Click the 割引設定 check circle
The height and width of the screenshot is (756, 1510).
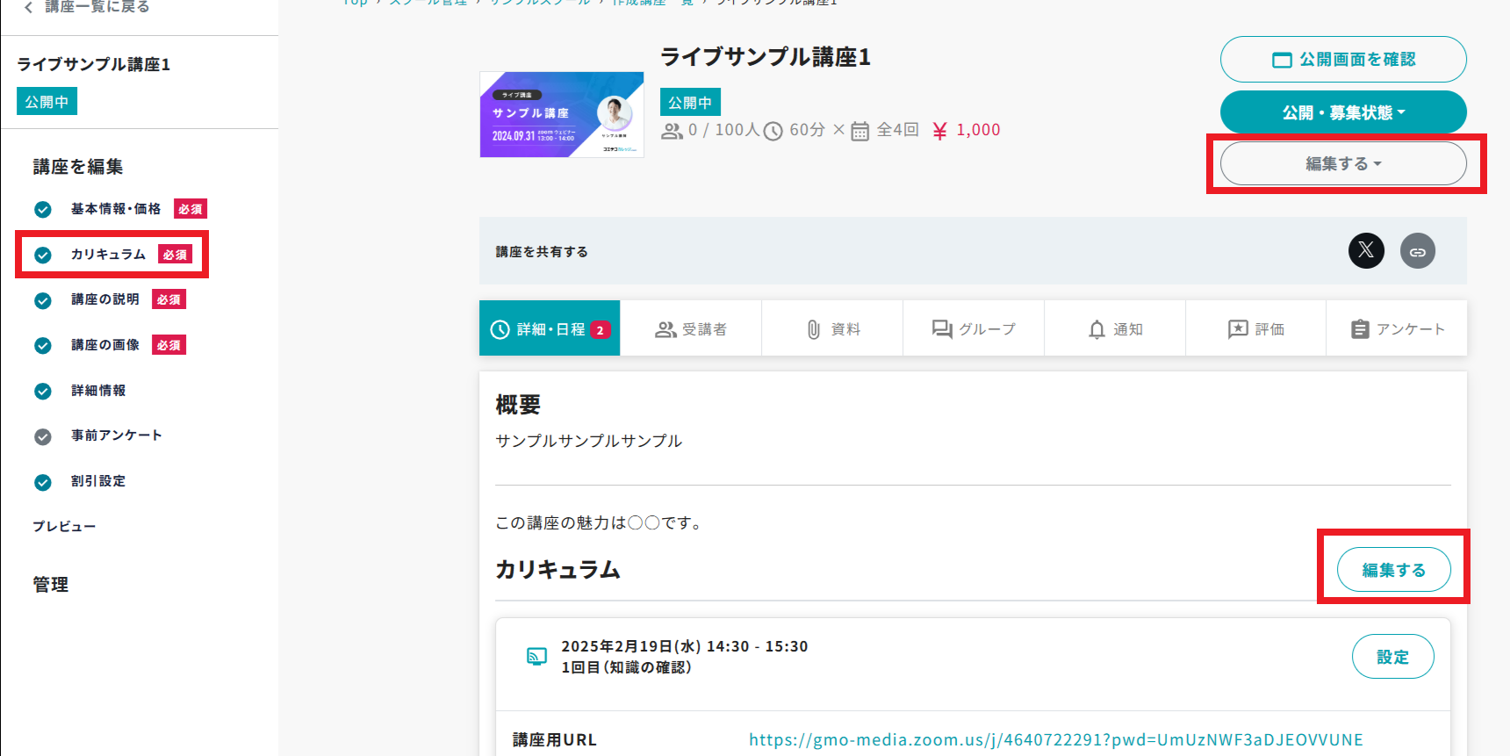click(x=43, y=482)
